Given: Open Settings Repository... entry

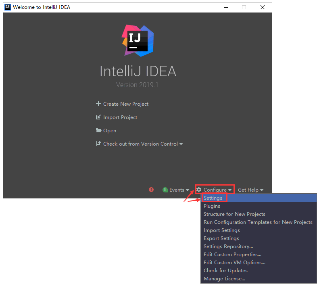Looking at the screenshot, I should coord(259,246).
